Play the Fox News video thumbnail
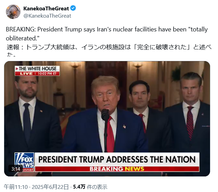This screenshot has height=192, width=218. pyautogui.click(x=107, y=119)
